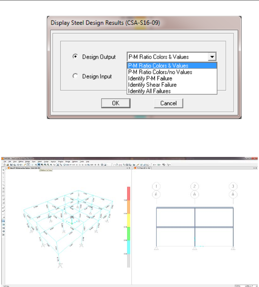Screen dimensions: 259x287
Task: Open the Define menu in SAP2000
Action: pos(21,161)
